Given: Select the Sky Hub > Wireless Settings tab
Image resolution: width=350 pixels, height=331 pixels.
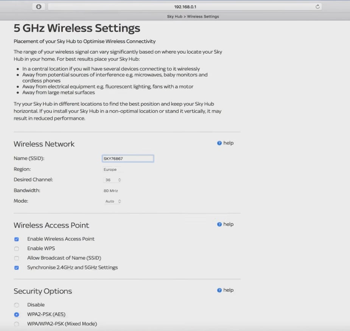Looking at the screenshot, I should coord(193,17).
